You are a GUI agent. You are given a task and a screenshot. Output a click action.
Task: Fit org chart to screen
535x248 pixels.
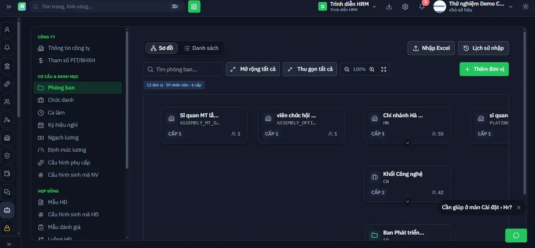pos(384,69)
